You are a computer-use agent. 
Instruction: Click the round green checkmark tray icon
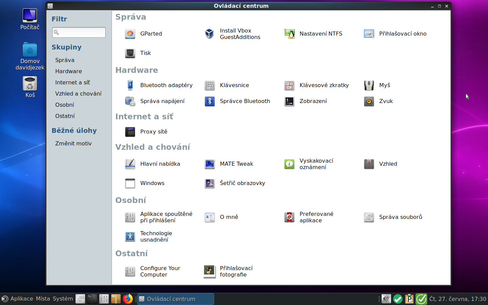[398, 299]
